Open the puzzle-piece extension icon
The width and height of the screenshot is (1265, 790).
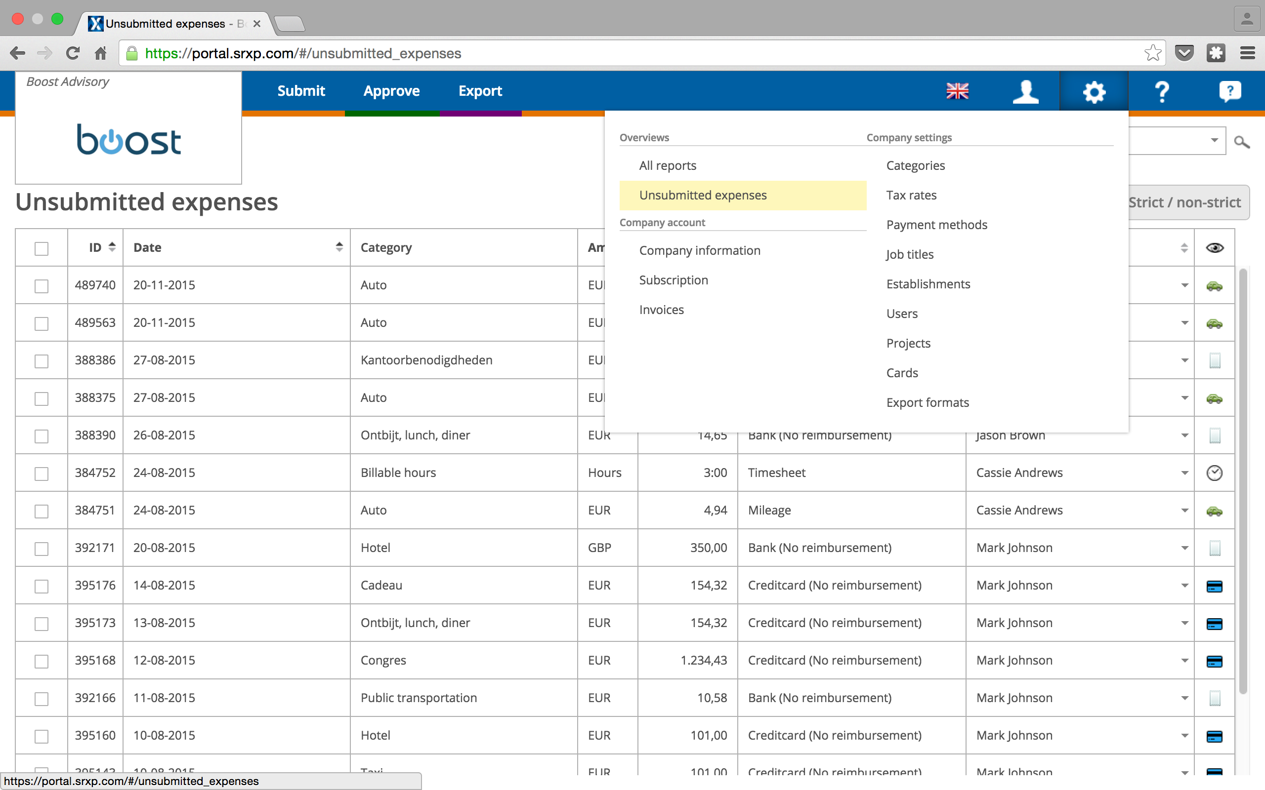click(1216, 53)
